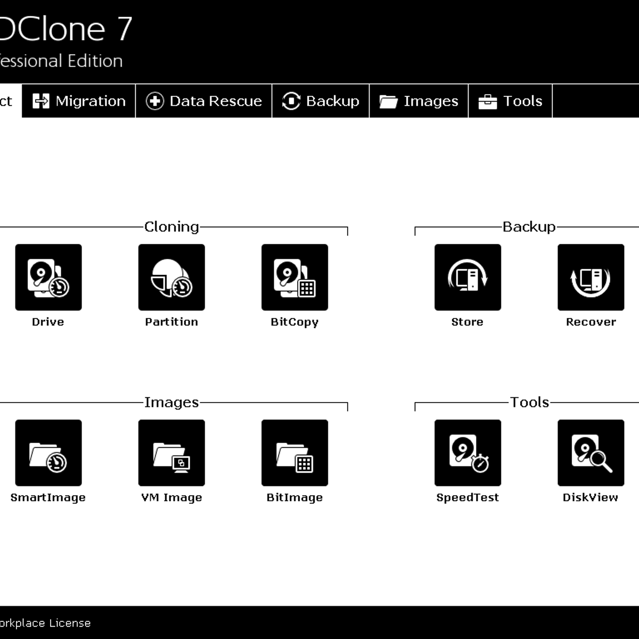Open the Recover backup icon
This screenshot has width=639, height=639.
click(x=591, y=277)
